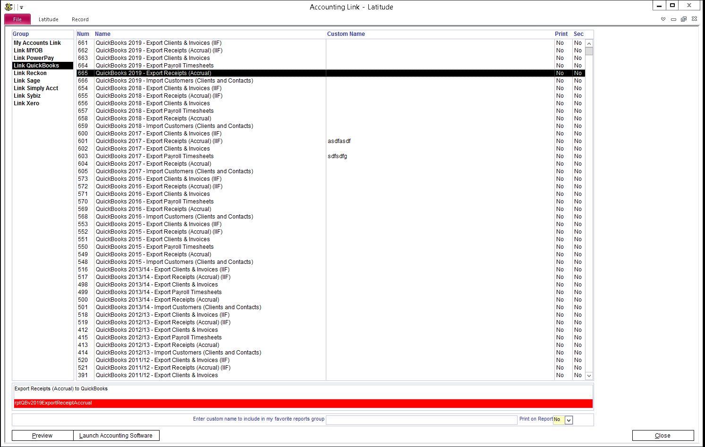This screenshot has height=447, width=705.
Task: Click red rptQBv2019ExportReceiptAccrual report name bar
Action: [x=303, y=403]
